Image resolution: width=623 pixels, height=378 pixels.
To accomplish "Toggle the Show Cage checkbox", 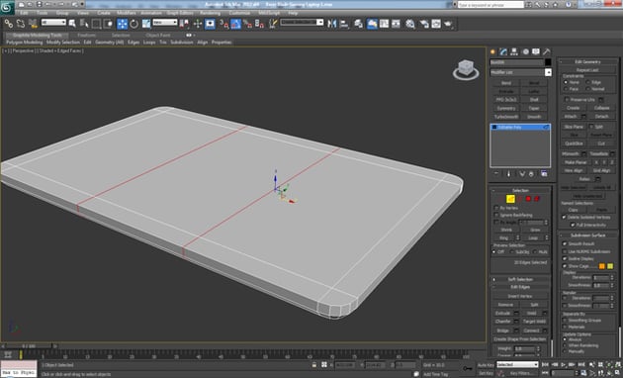I will pos(565,266).
